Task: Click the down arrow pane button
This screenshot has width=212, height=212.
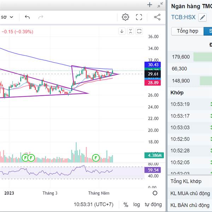Action: click(122, 31)
